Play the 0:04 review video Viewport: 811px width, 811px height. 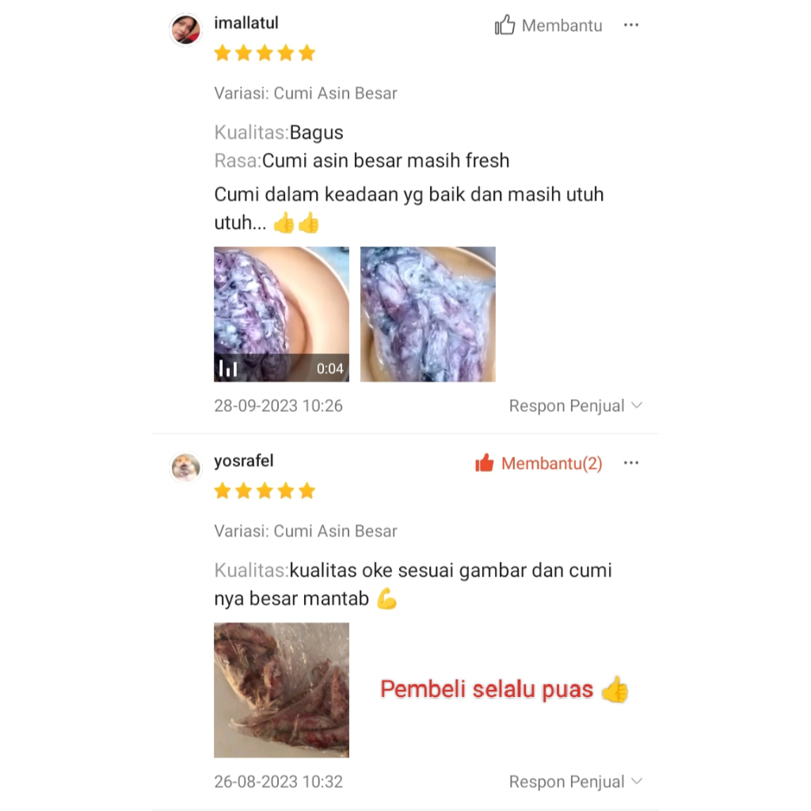(281, 314)
